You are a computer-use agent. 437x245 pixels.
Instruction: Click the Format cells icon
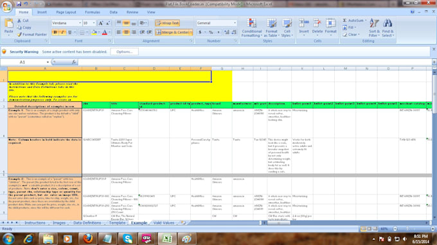click(x=330, y=23)
